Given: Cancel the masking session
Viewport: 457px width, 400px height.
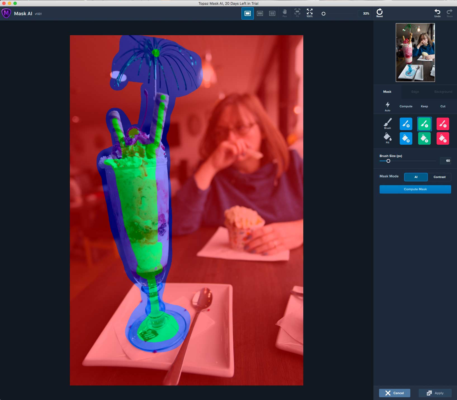Looking at the screenshot, I should 395,393.
